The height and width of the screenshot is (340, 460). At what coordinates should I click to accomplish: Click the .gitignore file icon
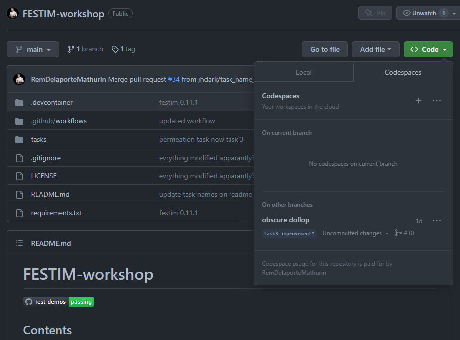click(19, 158)
